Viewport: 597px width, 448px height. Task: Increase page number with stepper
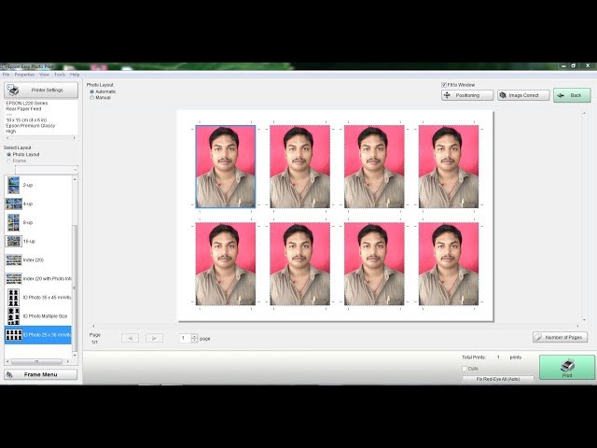(195, 336)
